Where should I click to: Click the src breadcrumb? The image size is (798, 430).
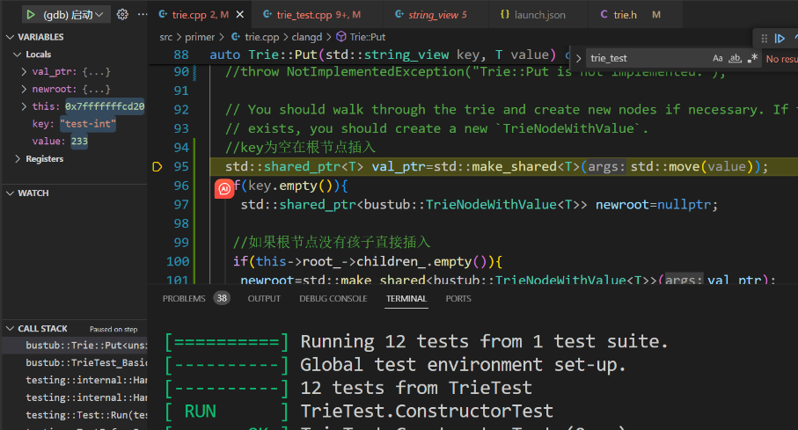click(165, 37)
